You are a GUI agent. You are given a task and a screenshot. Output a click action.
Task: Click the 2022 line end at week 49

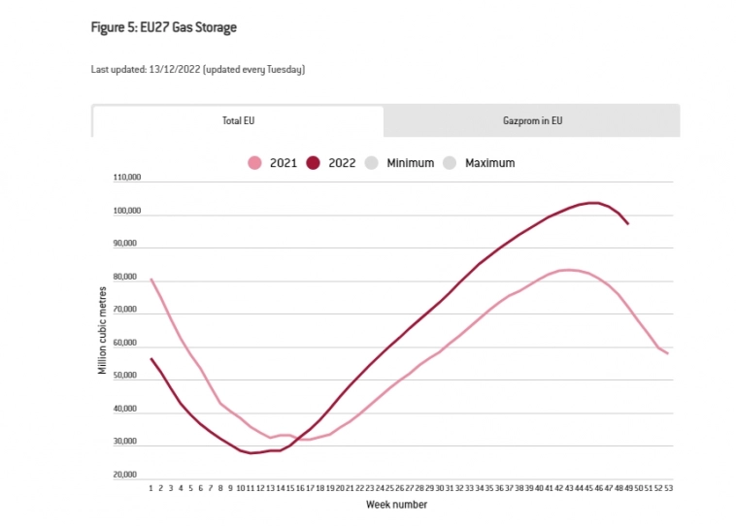point(628,224)
